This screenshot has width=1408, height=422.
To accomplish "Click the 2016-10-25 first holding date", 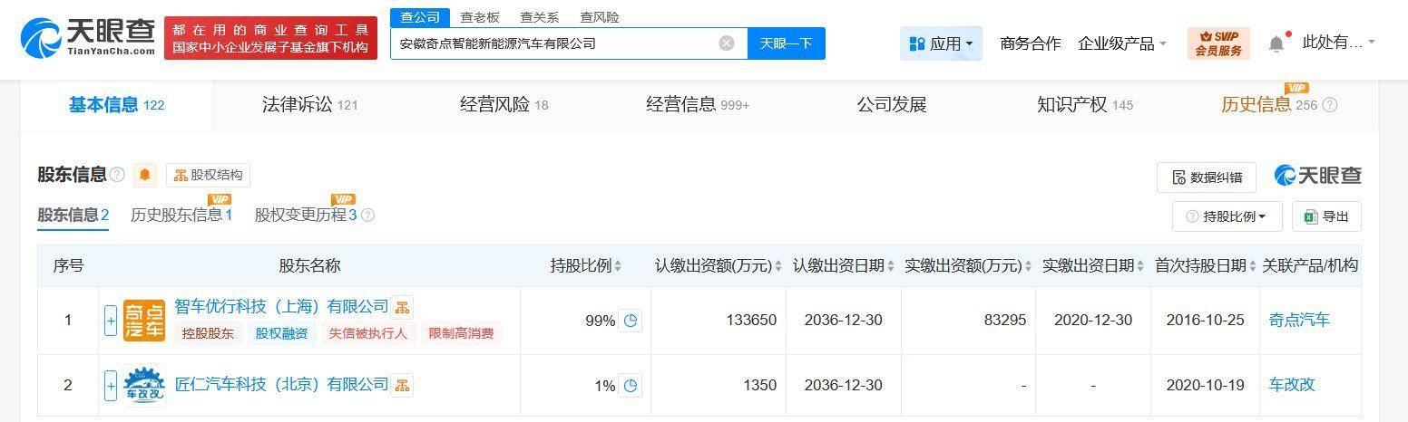I will point(1205,321).
